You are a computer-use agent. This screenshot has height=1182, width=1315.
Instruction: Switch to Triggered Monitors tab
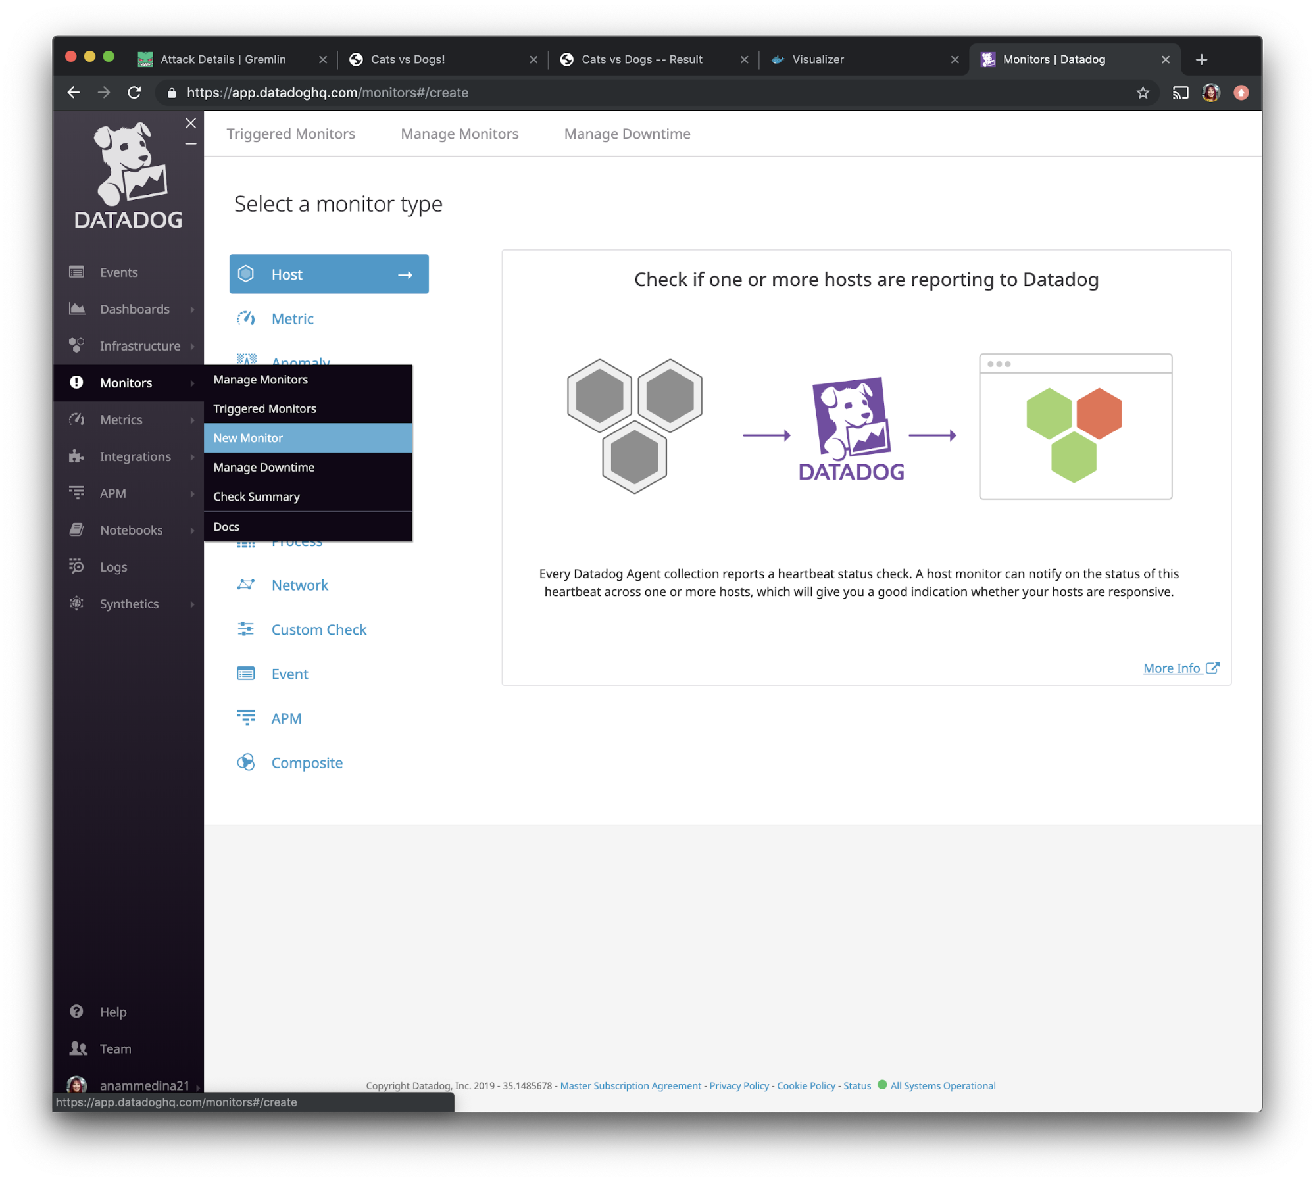289,134
